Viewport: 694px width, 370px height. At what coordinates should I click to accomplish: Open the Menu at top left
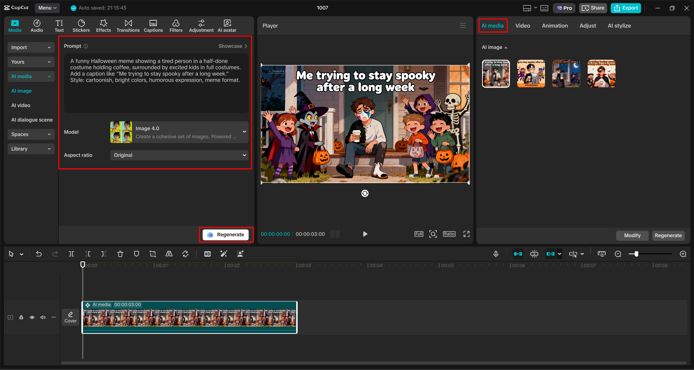(47, 8)
